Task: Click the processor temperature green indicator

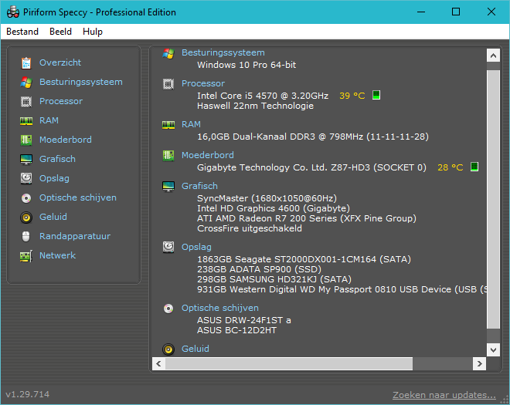Action: pyautogui.click(x=376, y=96)
